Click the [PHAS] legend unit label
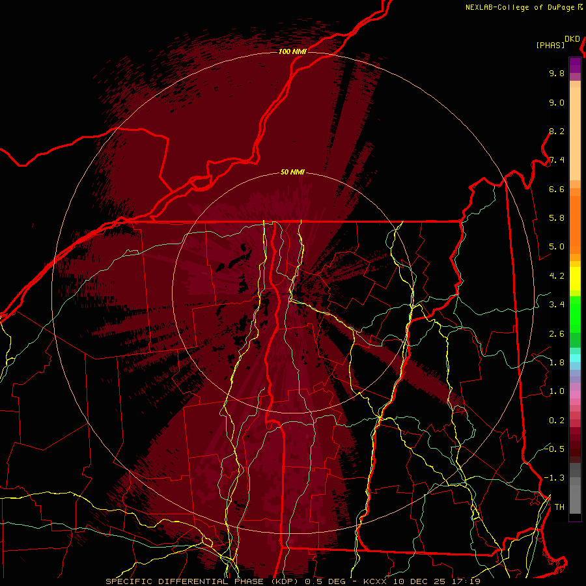Image resolution: width=586 pixels, height=586 pixels. coord(550,45)
